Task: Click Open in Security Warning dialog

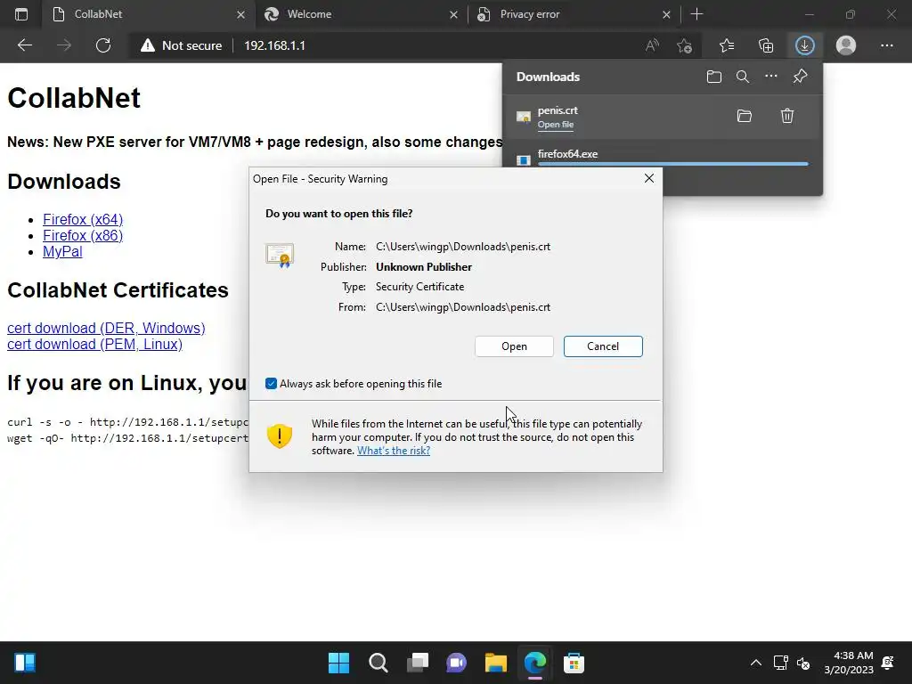Action: 514,346
